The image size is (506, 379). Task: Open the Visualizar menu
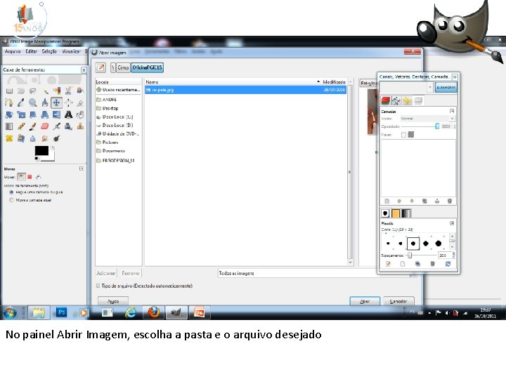click(x=71, y=51)
